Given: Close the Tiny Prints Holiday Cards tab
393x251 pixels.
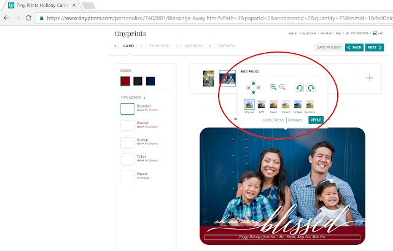Looking at the screenshot, I should coord(74,5).
